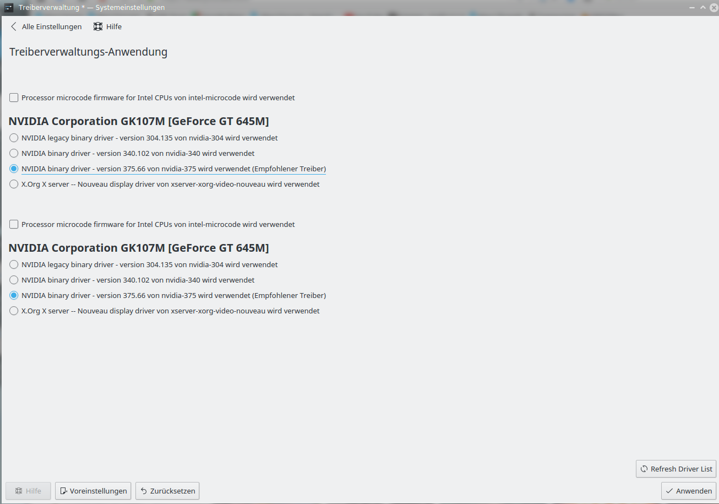Click the Refresh Driver List button

coord(676,469)
